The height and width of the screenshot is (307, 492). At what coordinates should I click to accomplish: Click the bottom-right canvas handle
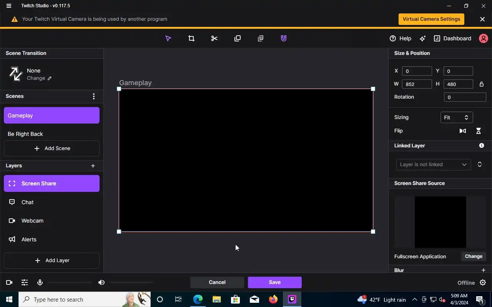[x=373, y=231]
